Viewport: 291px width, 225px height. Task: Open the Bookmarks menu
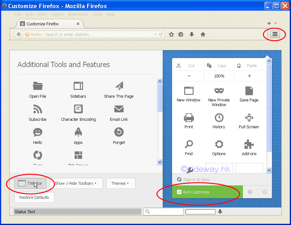[x=78, y=14]
